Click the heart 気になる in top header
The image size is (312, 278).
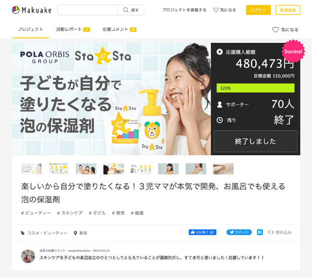225,10
